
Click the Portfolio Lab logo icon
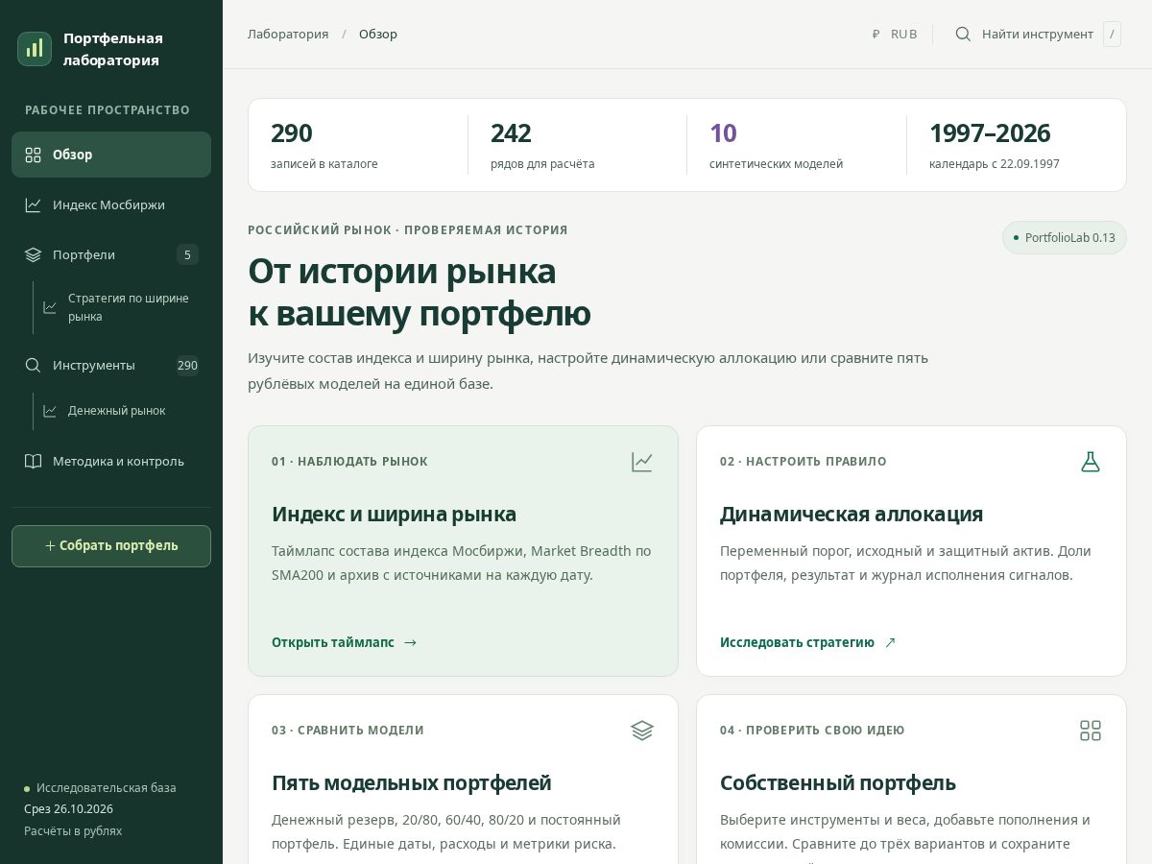click(x=35, y=49)
